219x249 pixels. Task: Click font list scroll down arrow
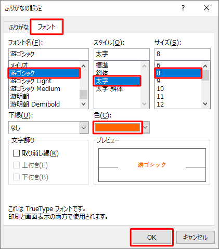(84, 104)
